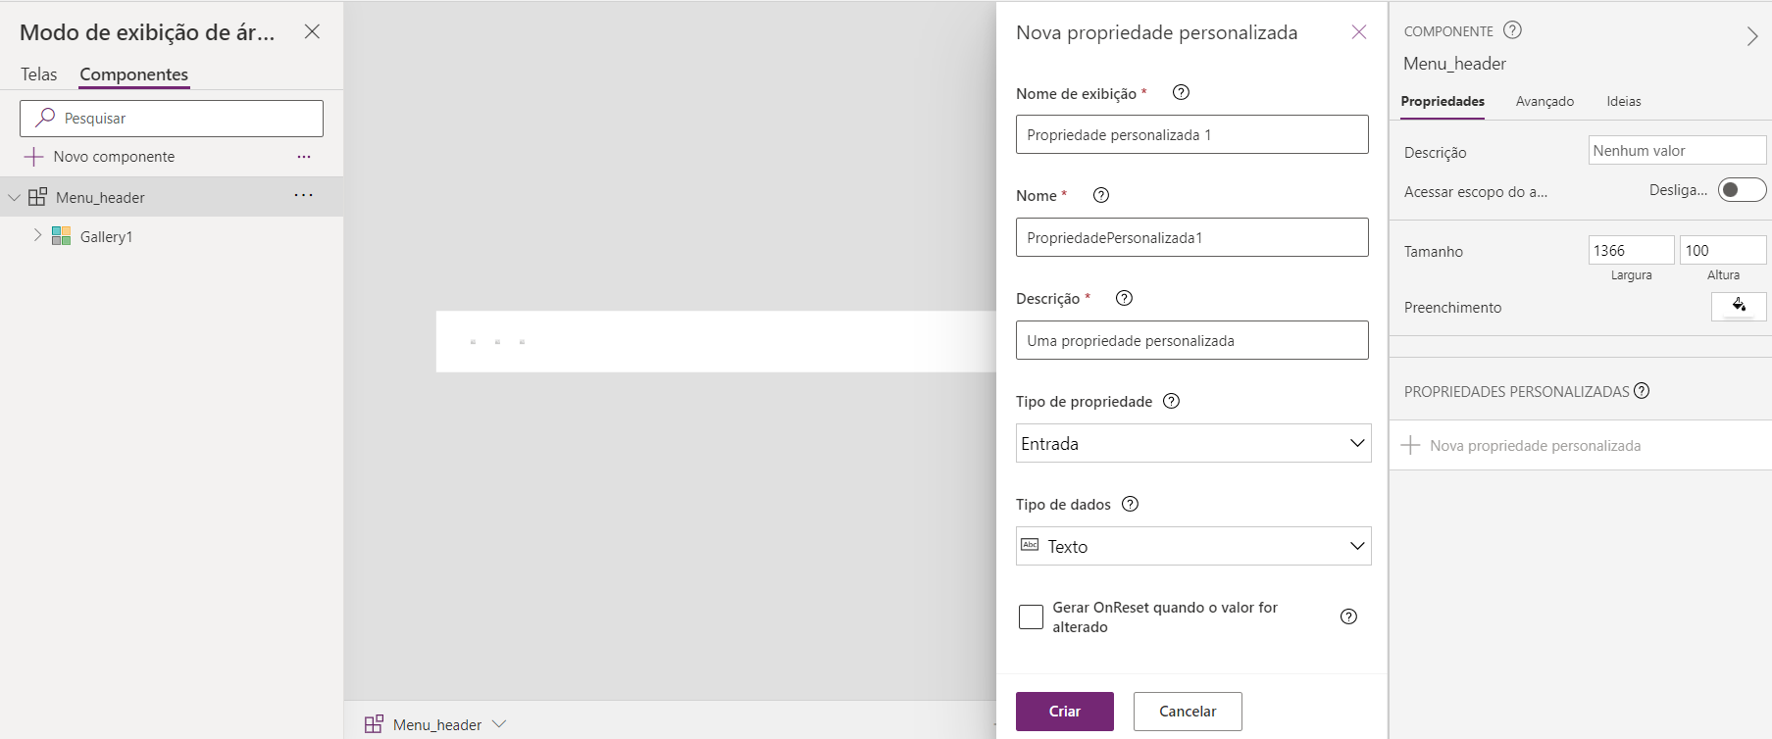Click the help icon next to Tipo de dados

click(1130, 504)
